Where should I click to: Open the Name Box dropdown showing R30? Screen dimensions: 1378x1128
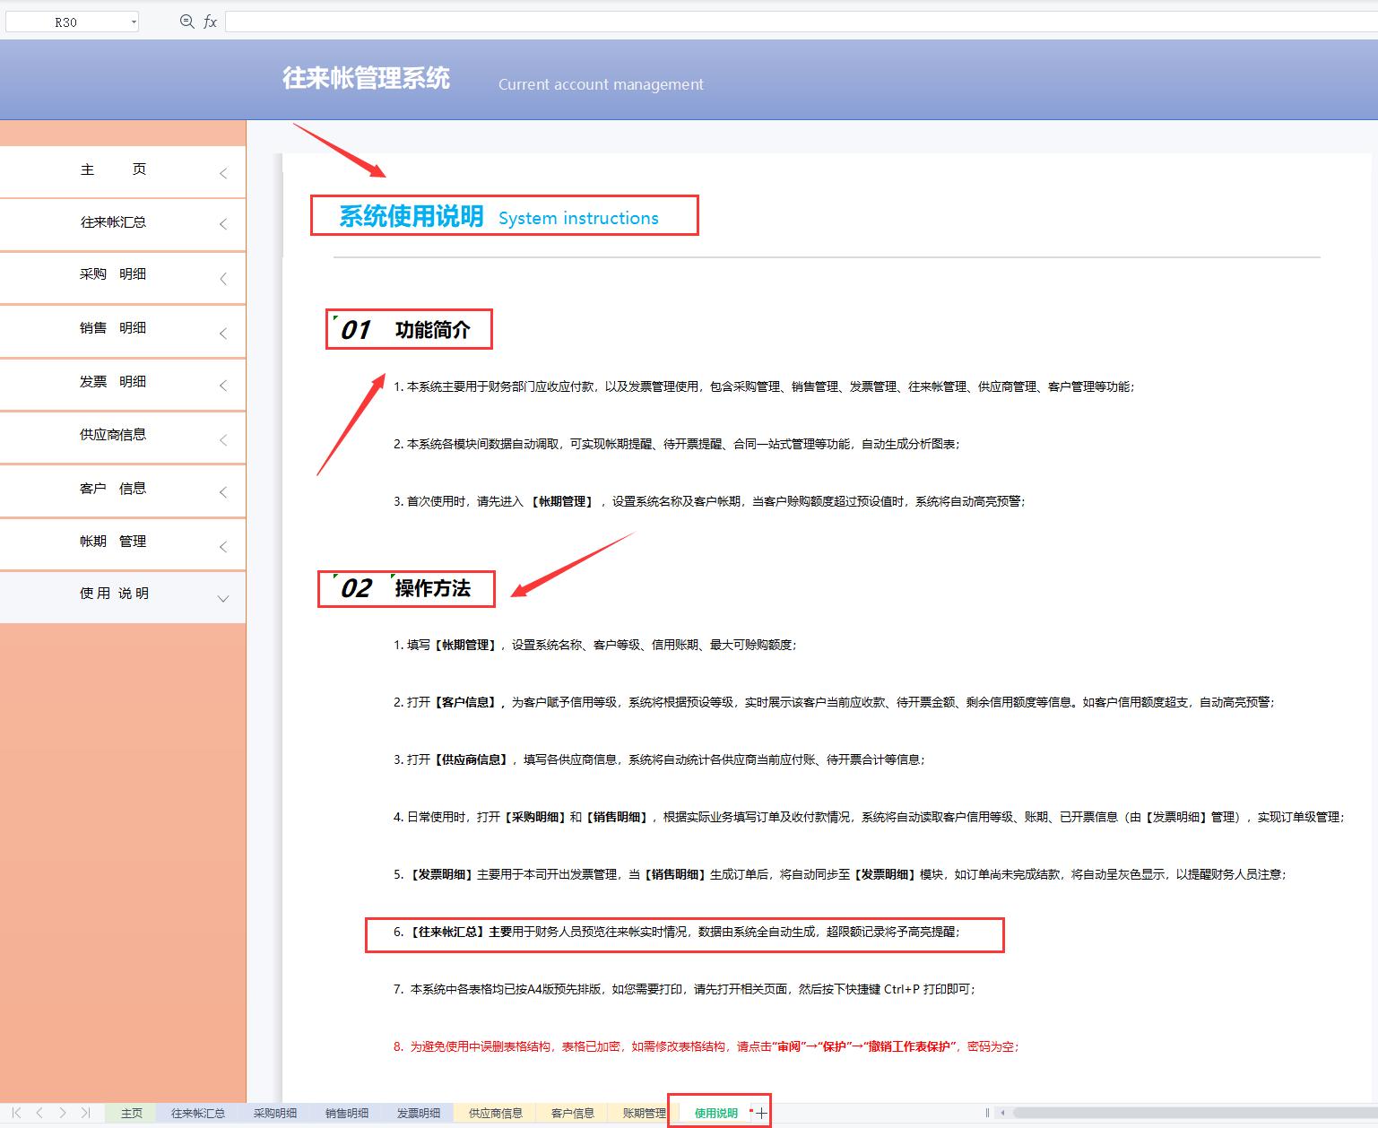point(133,21)
